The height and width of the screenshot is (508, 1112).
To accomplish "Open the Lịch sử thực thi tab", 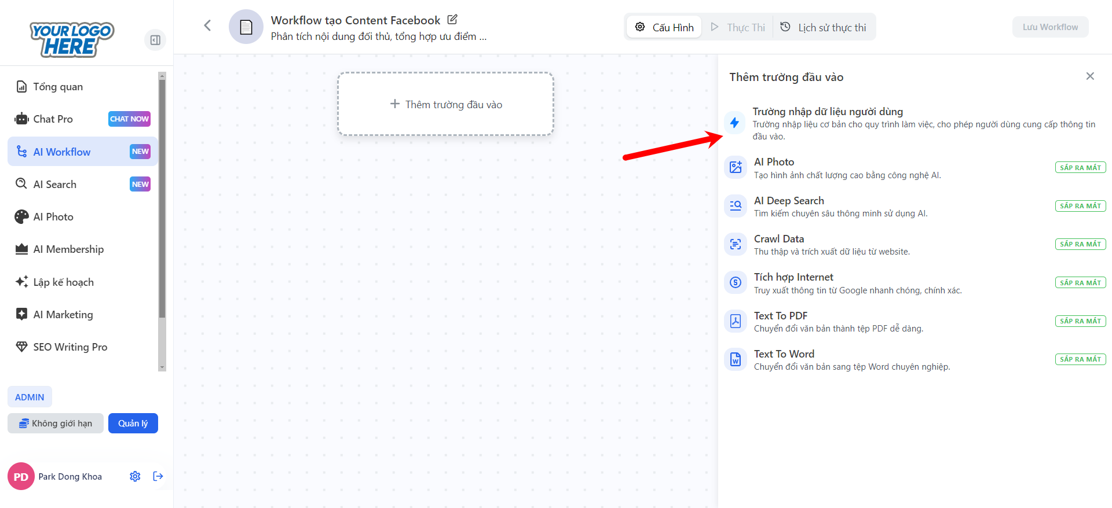I will (823, 27).
